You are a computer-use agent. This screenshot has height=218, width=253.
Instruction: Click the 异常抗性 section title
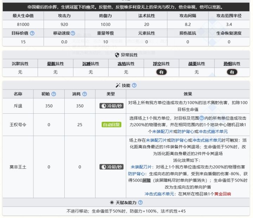[x=130, y=55]
